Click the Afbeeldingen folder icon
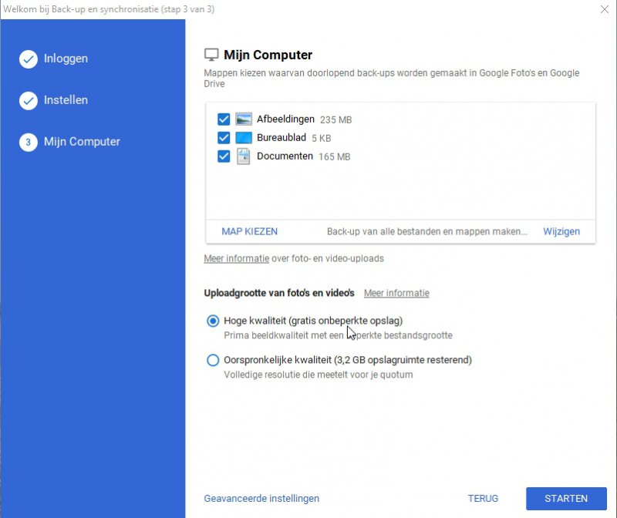 244,119
